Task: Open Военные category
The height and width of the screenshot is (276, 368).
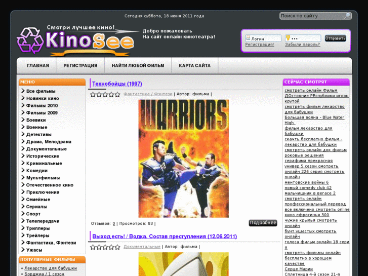Action: coord(36,127)
